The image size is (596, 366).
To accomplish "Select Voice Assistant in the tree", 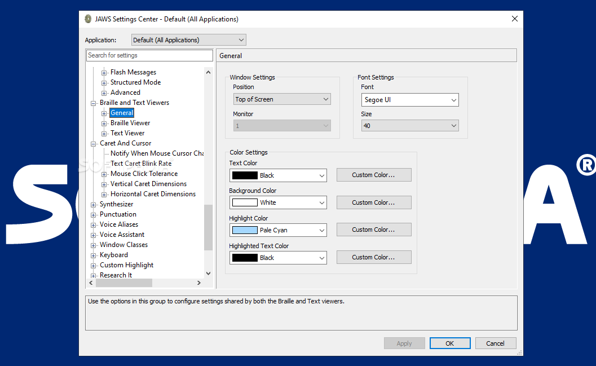I will tap(122, 235).
